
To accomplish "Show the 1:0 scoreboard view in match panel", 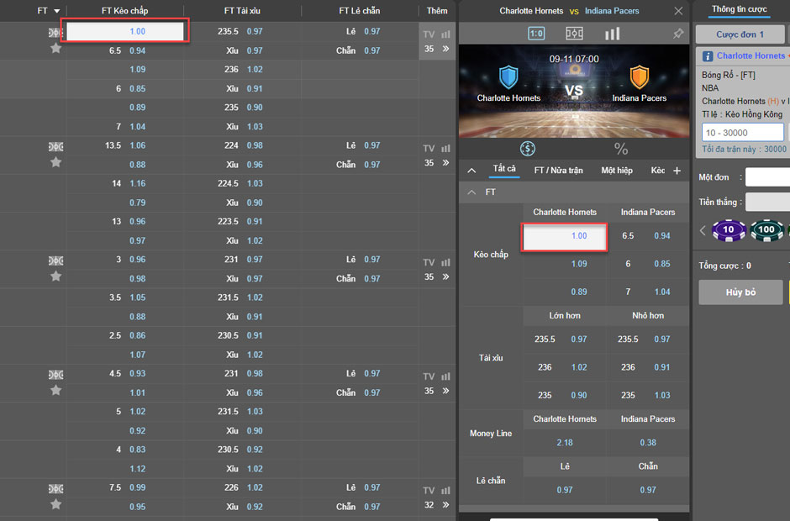I will 536,34.
